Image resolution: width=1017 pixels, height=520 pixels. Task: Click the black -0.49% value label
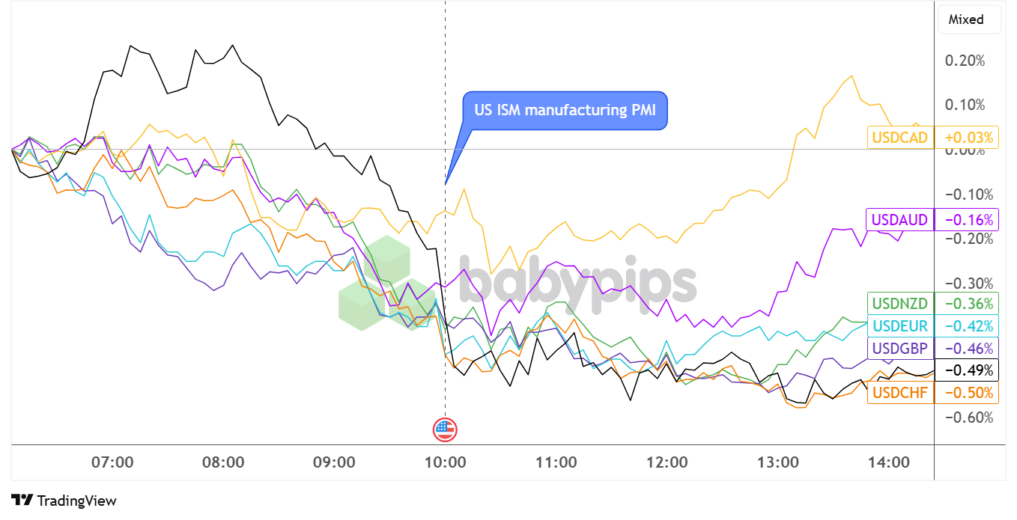pos(968,370)
